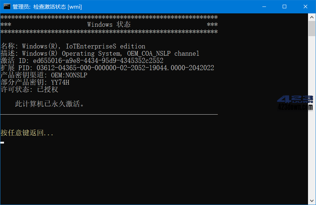316x205 pixels.
Task: Click the activation ID line
Action: [x=82, y=60]
